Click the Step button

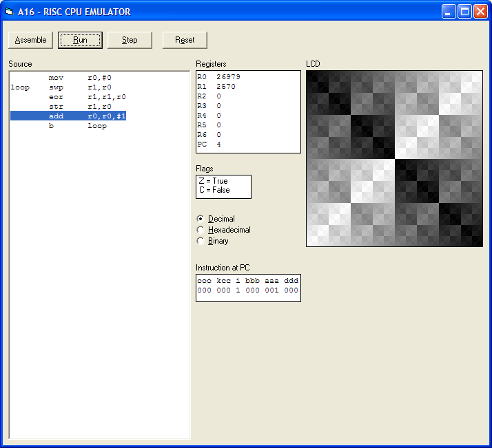click(130, 40)
